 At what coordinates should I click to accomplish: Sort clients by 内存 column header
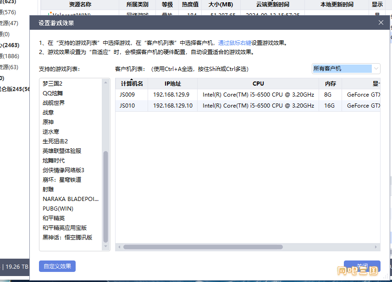point(330,84)
